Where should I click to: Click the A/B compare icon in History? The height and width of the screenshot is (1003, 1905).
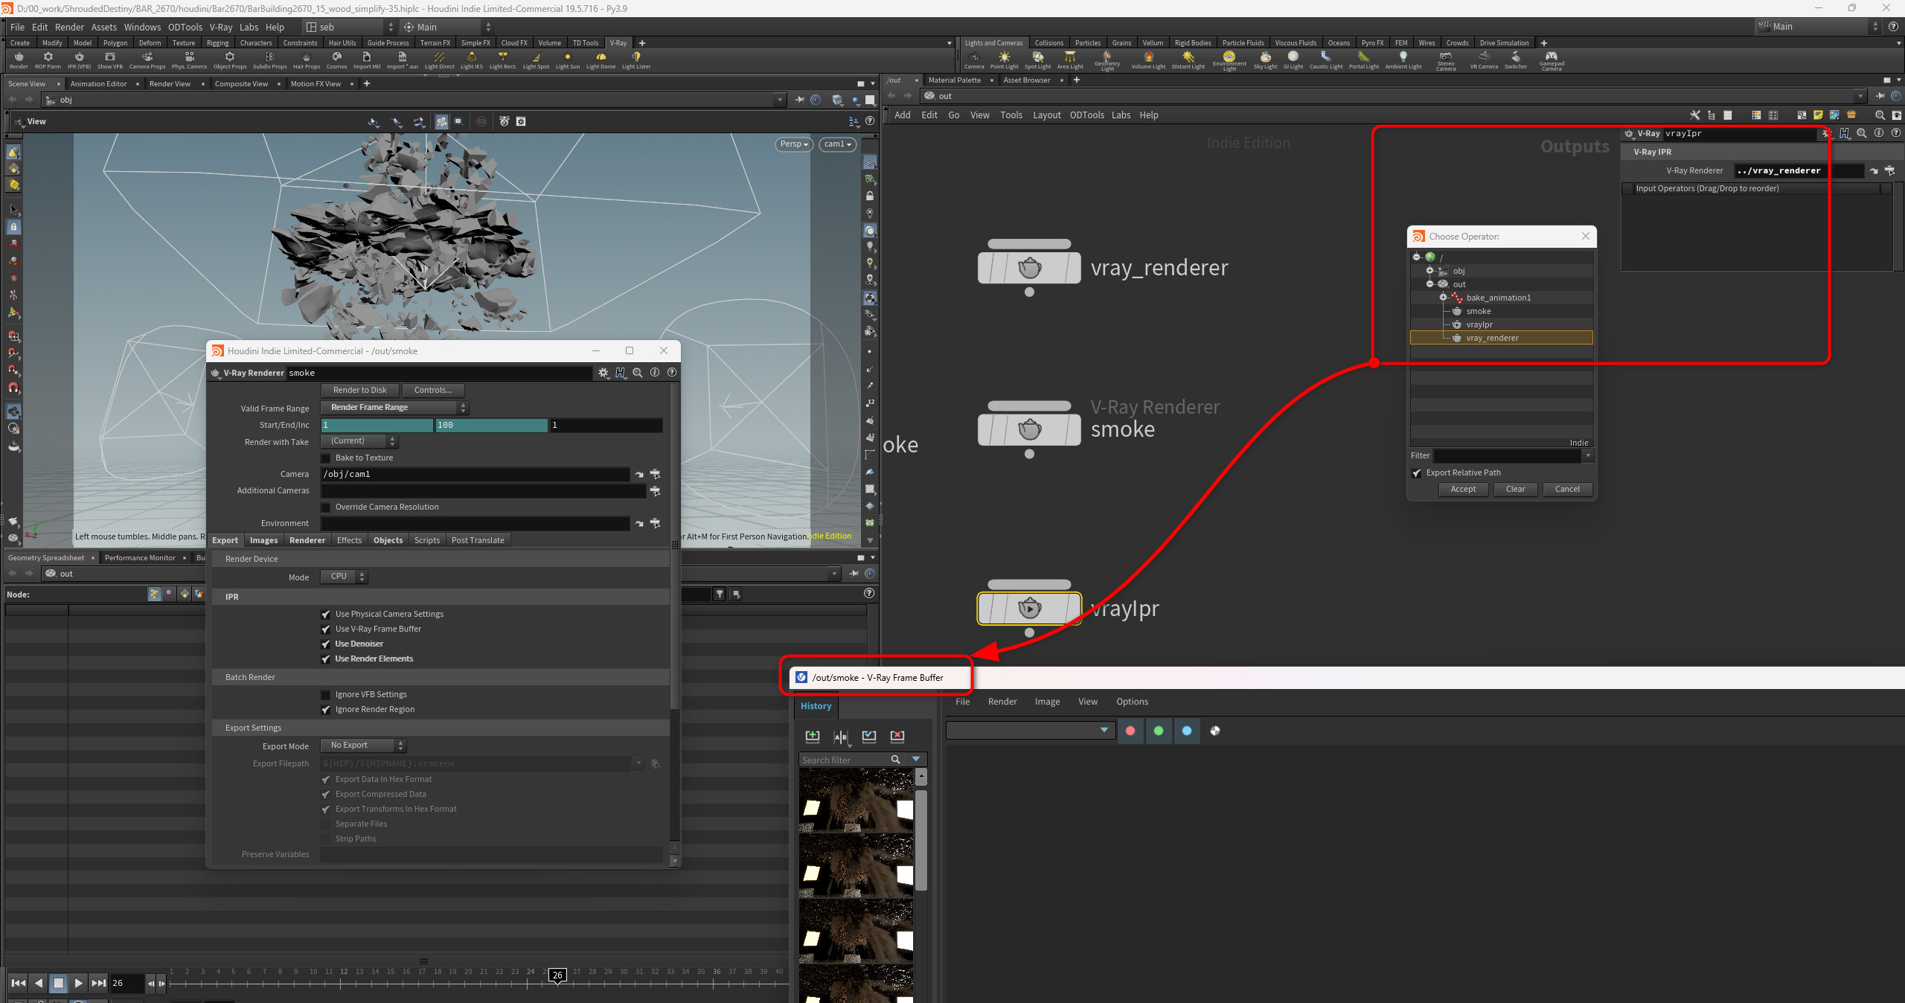pyautogui.click(x=841, y=737)
